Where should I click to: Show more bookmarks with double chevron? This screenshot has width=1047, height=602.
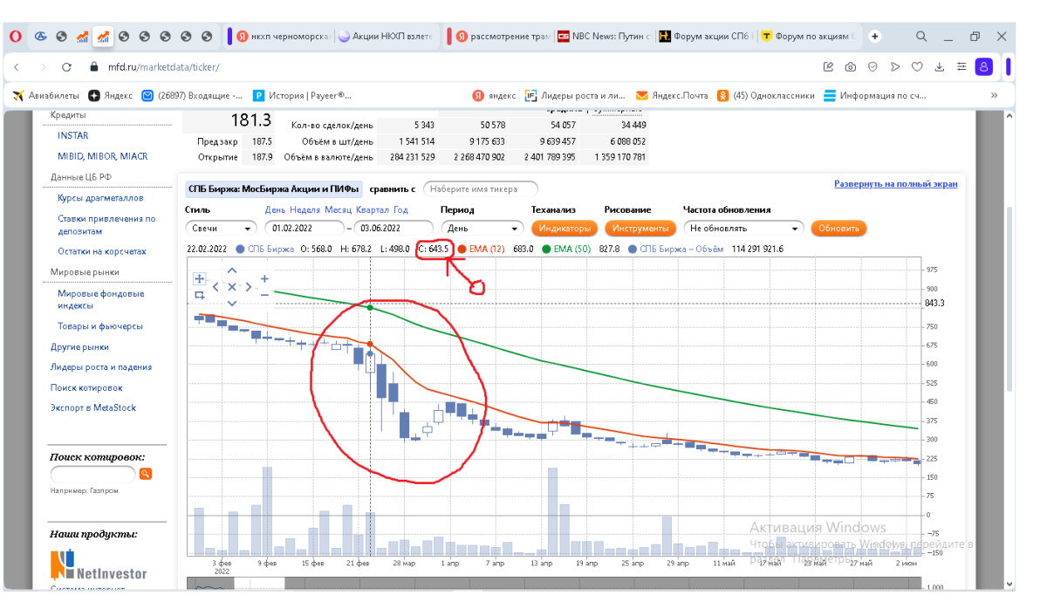[x=994, y=95]
